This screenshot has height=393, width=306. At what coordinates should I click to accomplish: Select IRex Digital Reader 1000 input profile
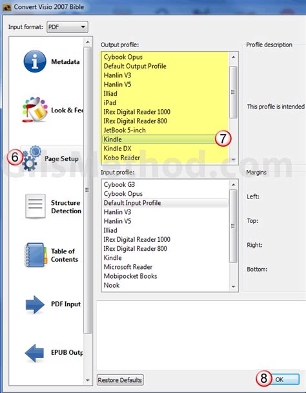[165, 239]
